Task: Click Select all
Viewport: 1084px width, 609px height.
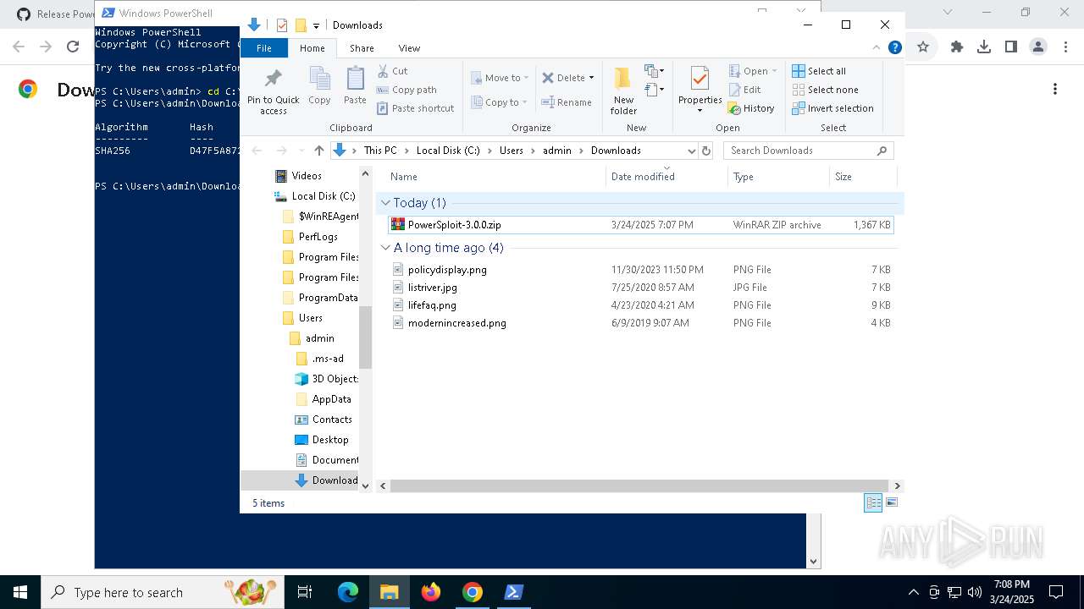Action: [x=819, y=71]
